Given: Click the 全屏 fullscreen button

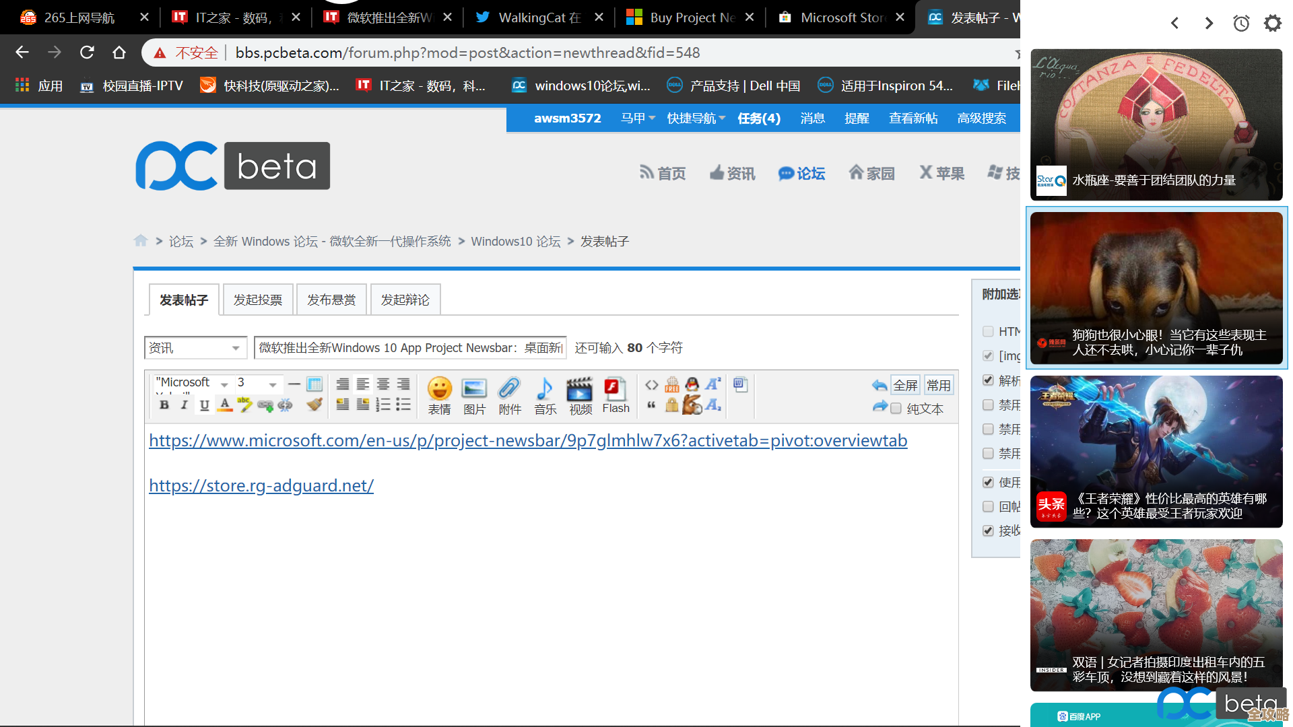Looking at the screenshot, I should coord(905,385).
